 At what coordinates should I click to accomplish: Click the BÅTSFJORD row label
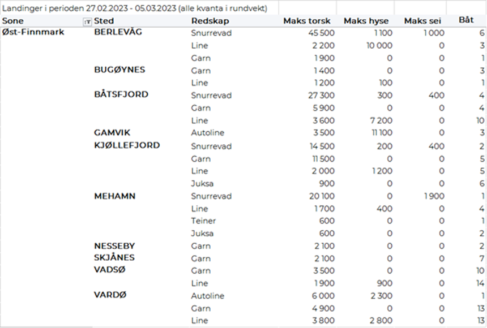pyautogui.click(x=121, y=94)
